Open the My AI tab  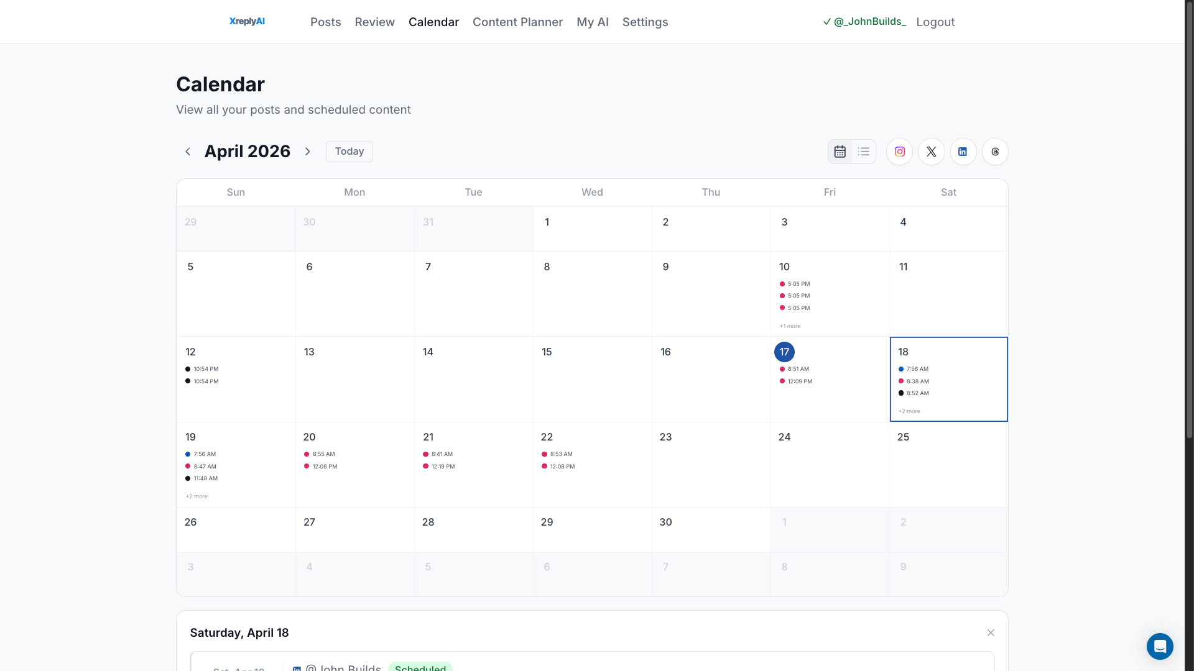(592, 22)
